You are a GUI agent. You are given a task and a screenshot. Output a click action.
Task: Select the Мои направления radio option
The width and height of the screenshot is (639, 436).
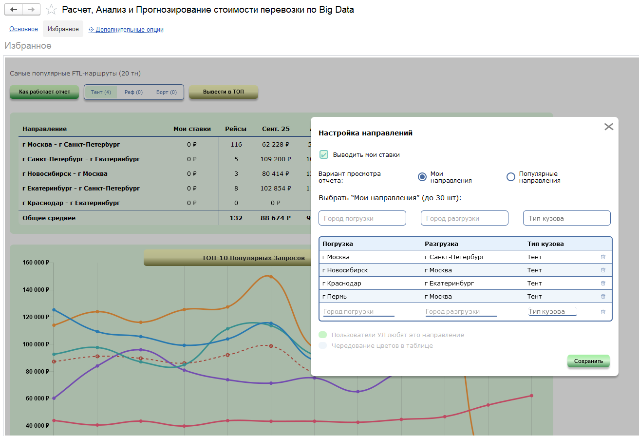point(422,177)
